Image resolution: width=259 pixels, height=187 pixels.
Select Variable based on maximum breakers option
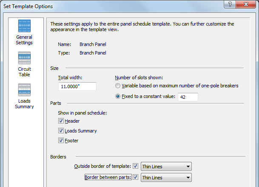tap(118, 86)
